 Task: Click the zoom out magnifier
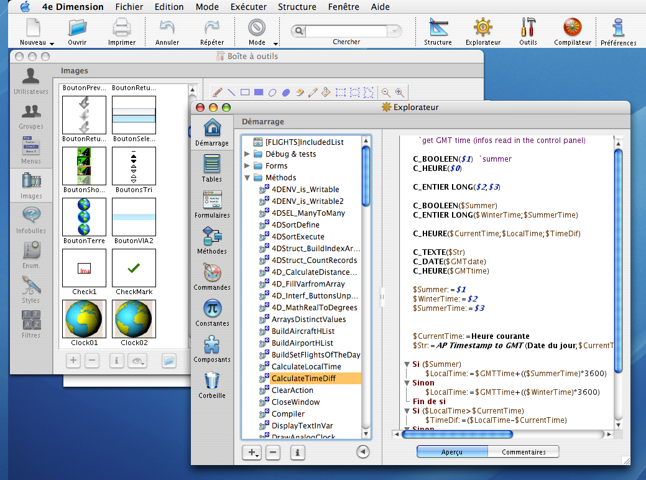click(x=385, y=92)
